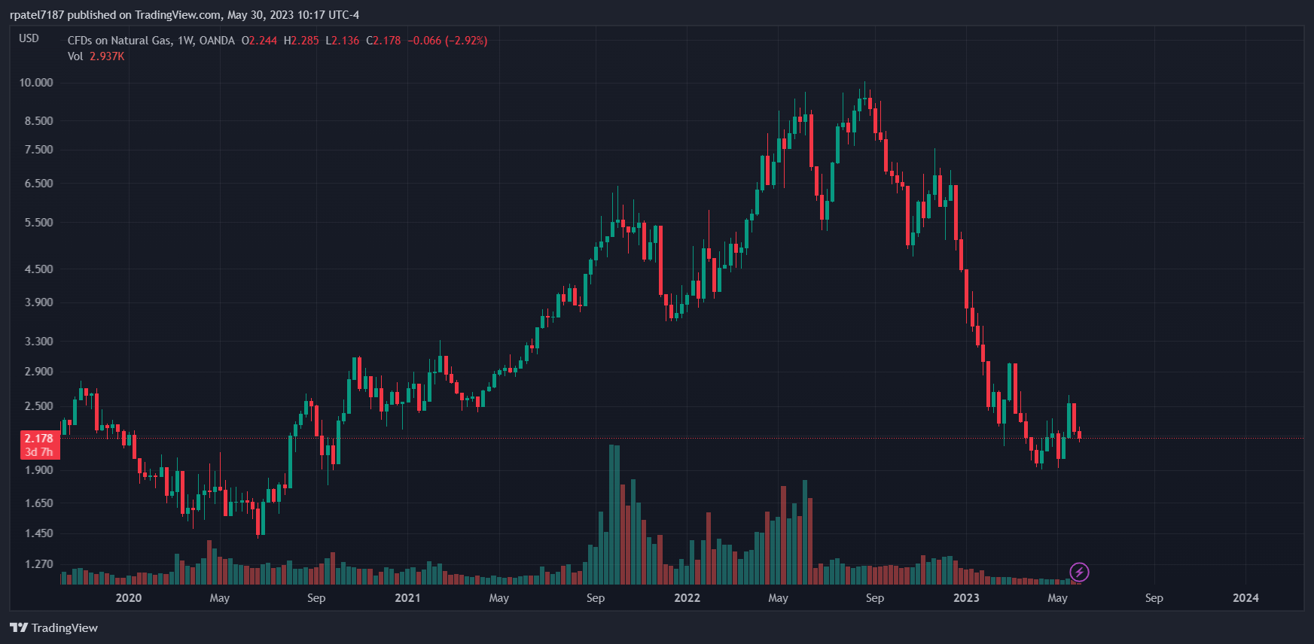This screenshot has width=1314, height=644.
Task: Click the 6.500 price axis label
Action: pyautogui.click(x=38, y=184)
